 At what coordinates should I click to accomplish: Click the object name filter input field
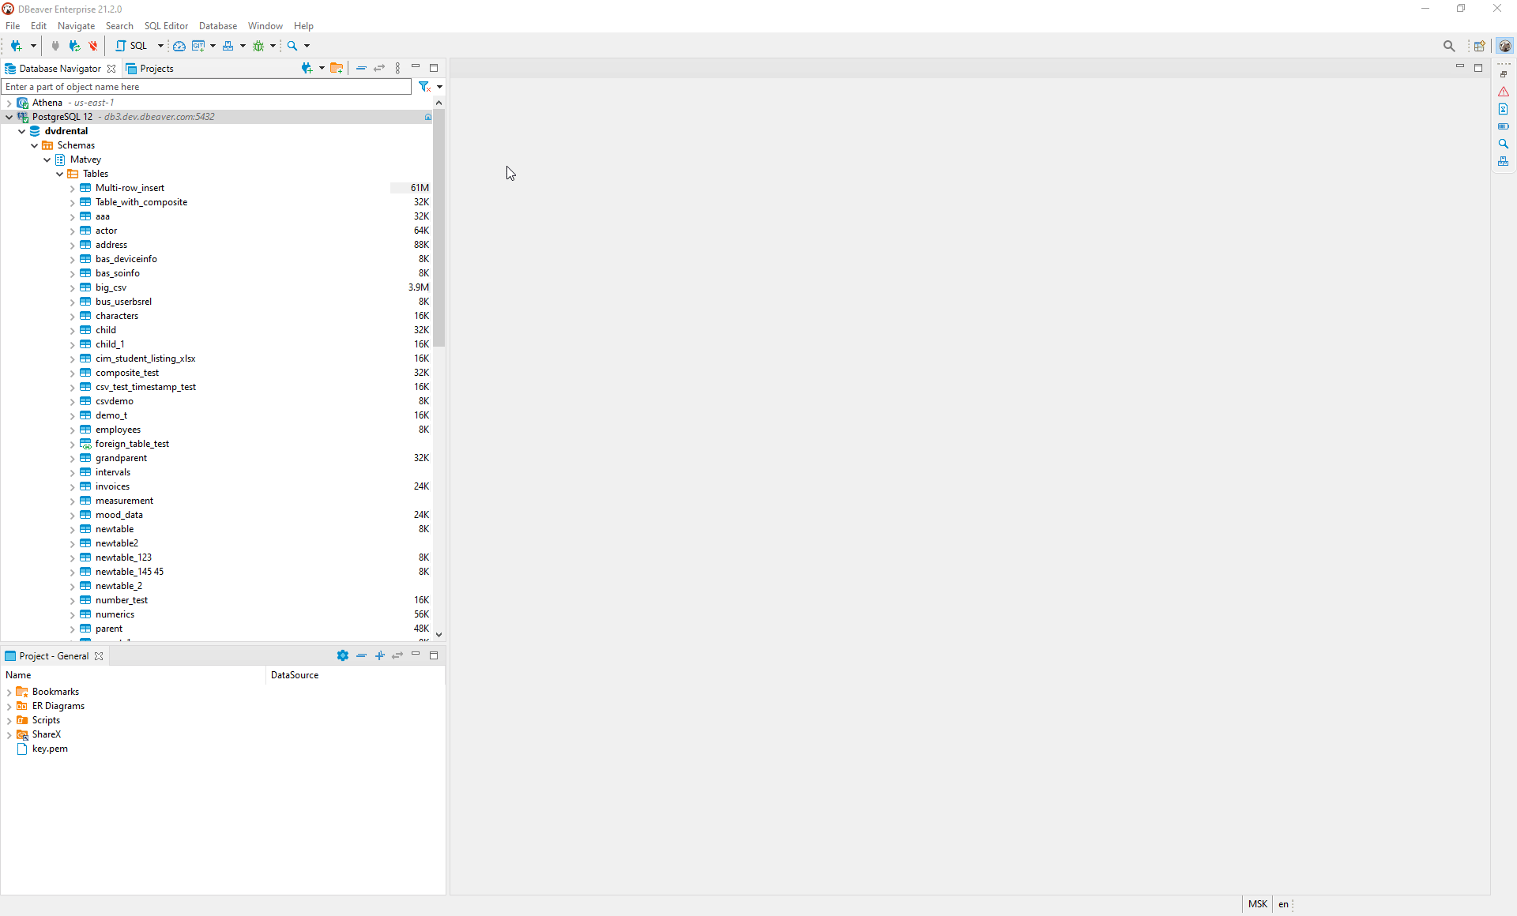pos(205,86)
